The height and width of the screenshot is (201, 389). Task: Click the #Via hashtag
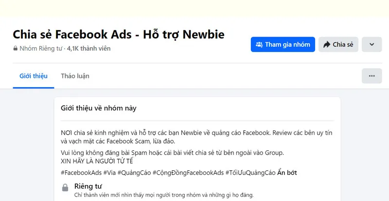[109, 173]
